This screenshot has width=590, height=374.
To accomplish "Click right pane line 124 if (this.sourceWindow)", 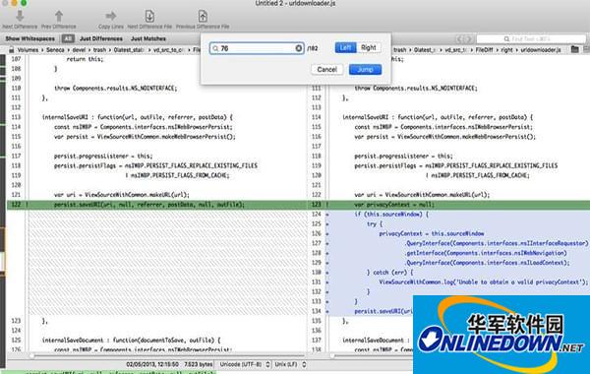I will pyautogui.click(x=391, y=215).
